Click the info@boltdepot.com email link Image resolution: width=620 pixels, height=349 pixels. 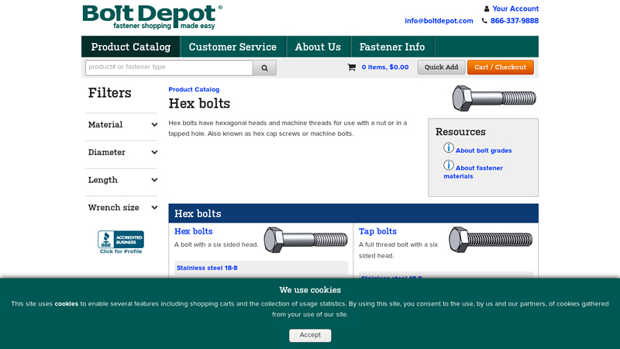[439, 21]
